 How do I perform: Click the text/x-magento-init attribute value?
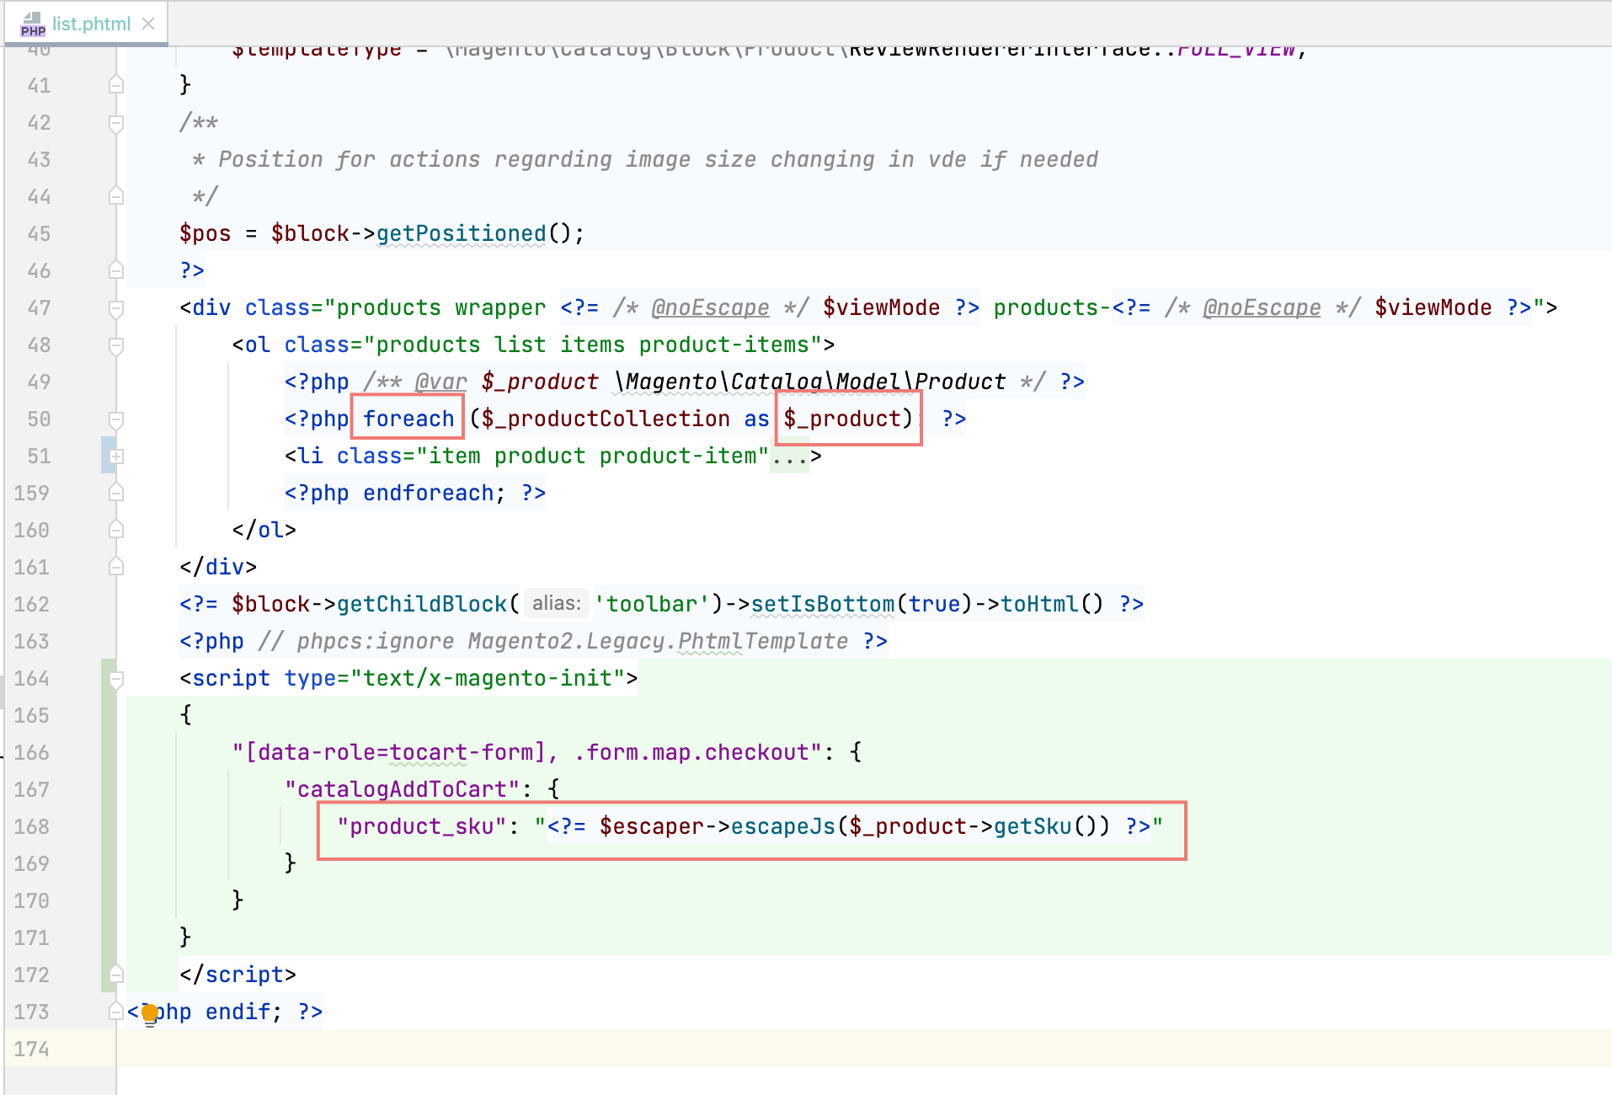(487, 678)
